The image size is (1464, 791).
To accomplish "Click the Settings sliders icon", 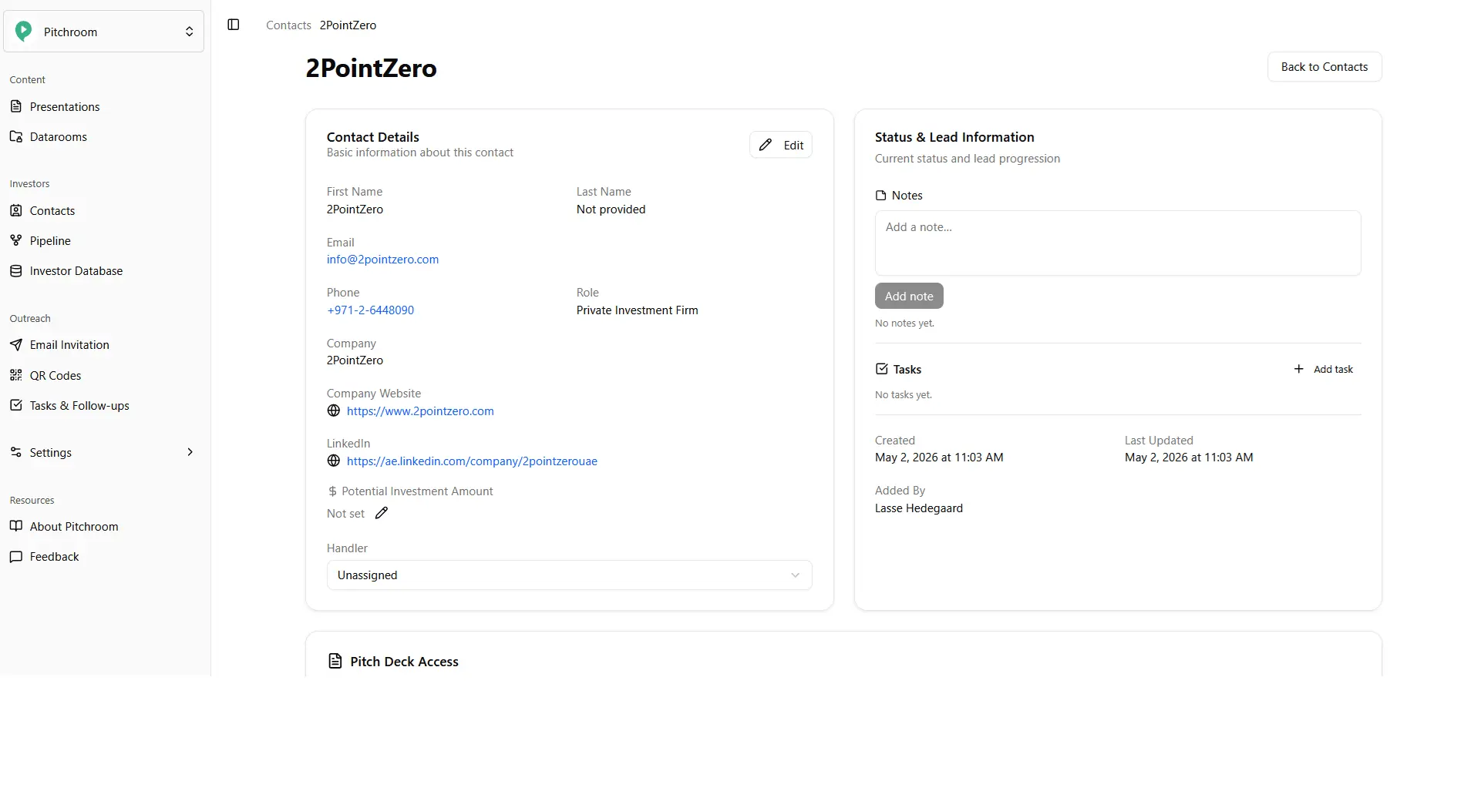I will [16, 452].
